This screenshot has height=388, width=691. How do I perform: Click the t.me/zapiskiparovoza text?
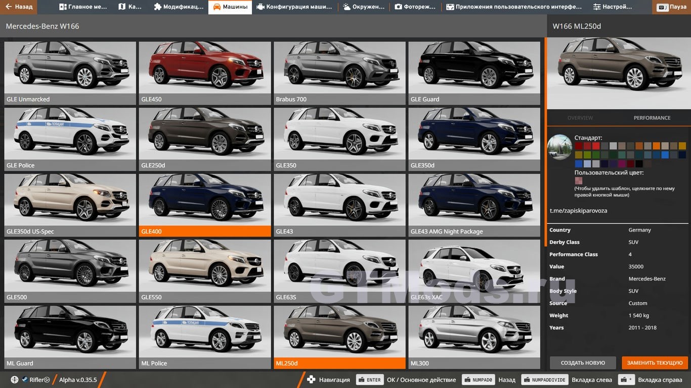pyautogui.click(x=578, y=211)
